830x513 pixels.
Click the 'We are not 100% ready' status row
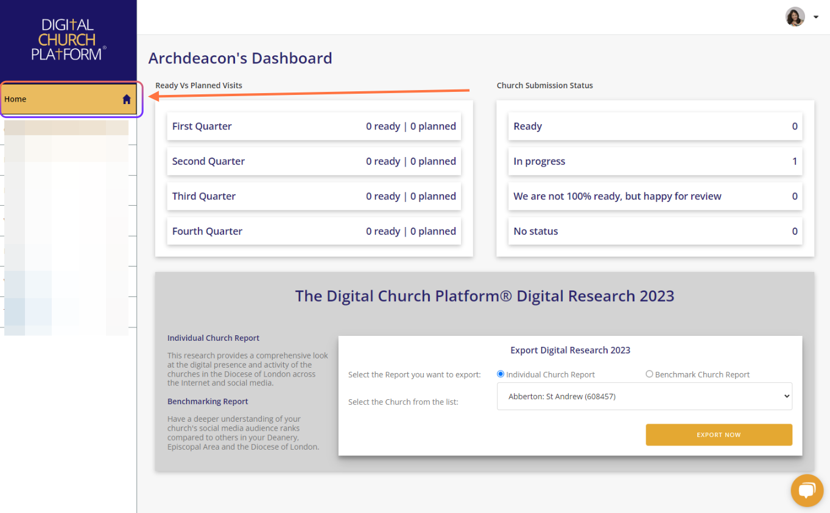click(655, 196)
